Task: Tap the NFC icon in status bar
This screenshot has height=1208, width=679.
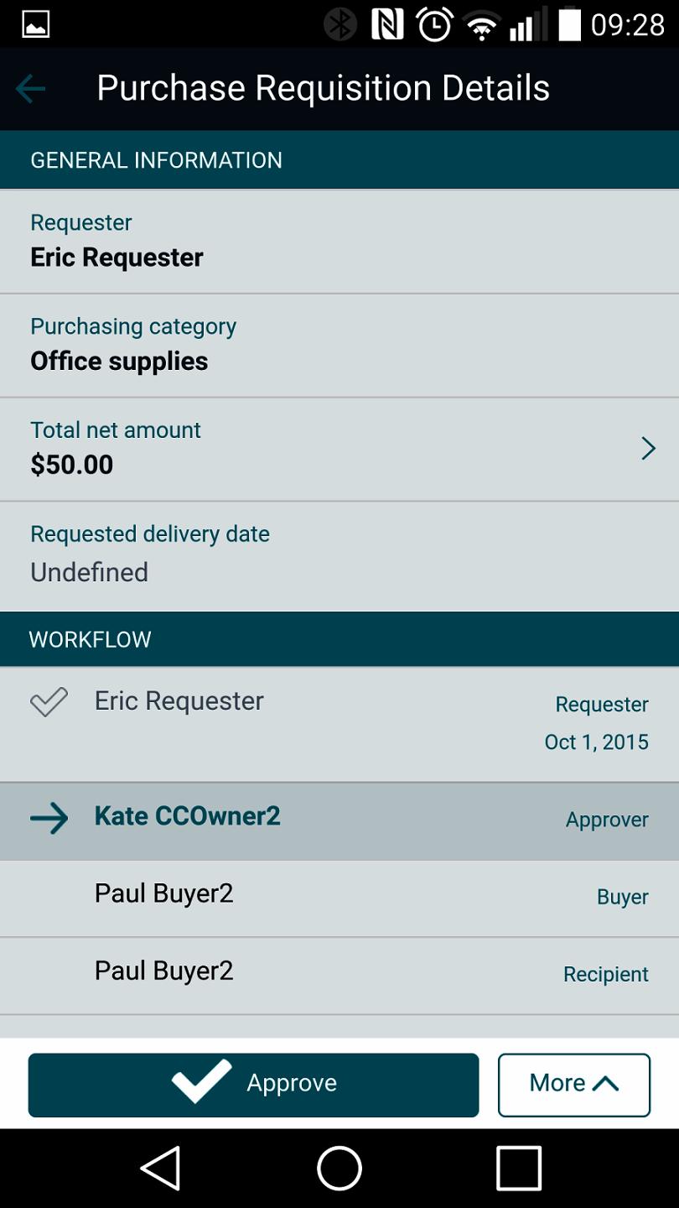Action: 387,25
